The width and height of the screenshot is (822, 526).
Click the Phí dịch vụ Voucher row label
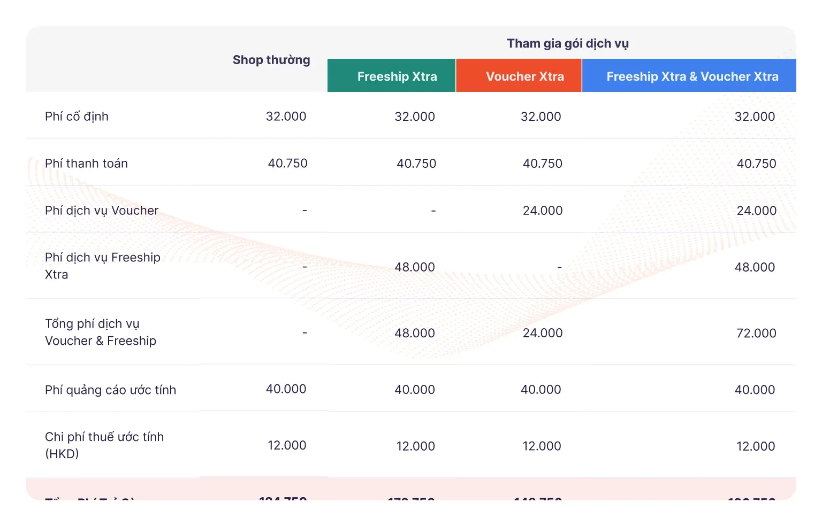tap(102, 211)
